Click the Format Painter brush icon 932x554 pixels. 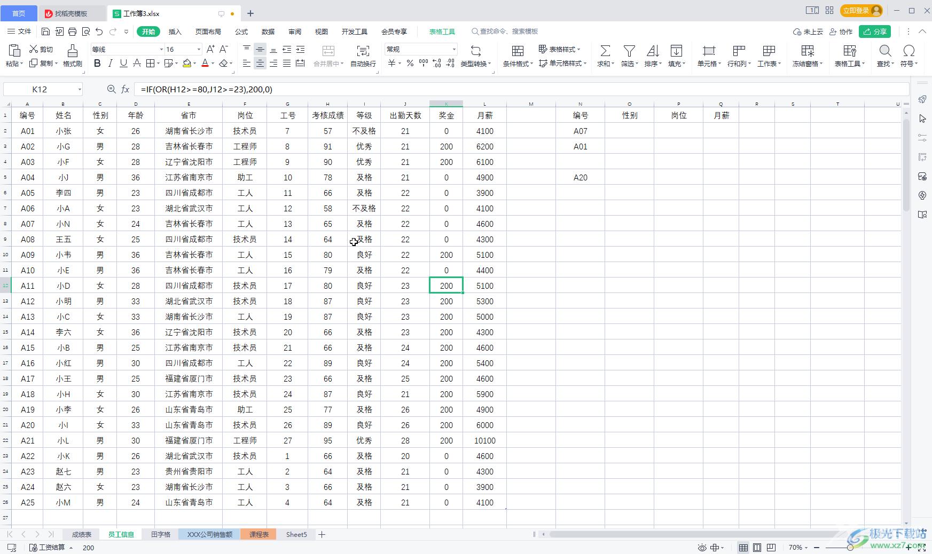72,51
